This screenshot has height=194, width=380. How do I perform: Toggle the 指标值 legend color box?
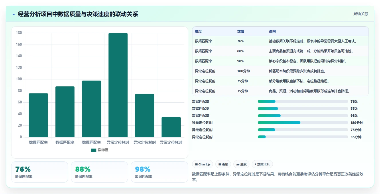click(x=94, y=150)
